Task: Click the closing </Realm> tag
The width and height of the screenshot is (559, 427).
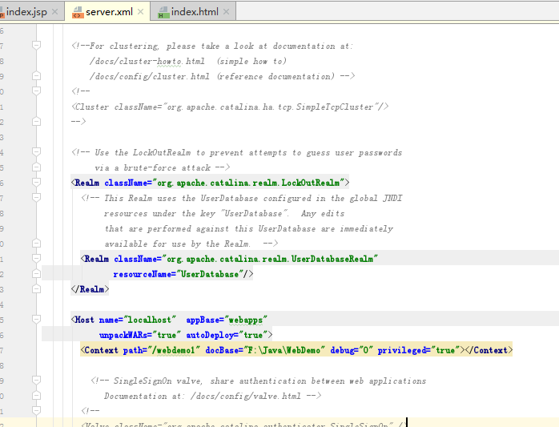Action: click(90, 289)
